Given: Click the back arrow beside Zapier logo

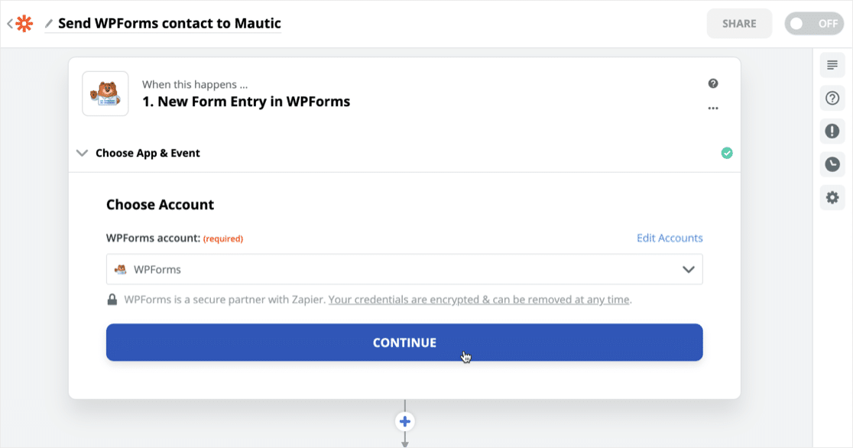Looking at the screenshot, I should tap(9, 24).
